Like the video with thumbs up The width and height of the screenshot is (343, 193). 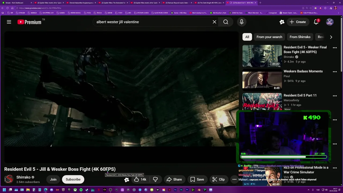tap(140, 179)
